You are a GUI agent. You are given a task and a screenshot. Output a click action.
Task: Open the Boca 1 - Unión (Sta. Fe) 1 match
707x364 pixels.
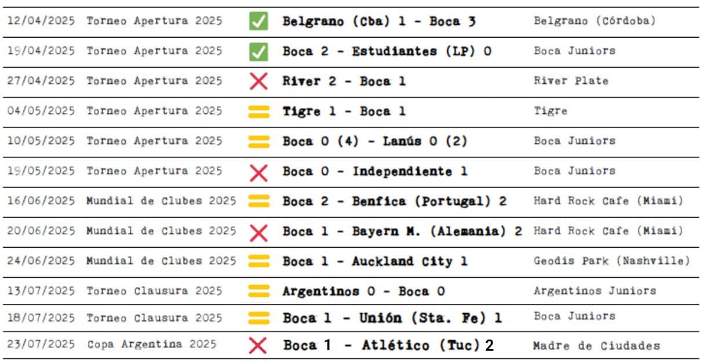[392, 318]
